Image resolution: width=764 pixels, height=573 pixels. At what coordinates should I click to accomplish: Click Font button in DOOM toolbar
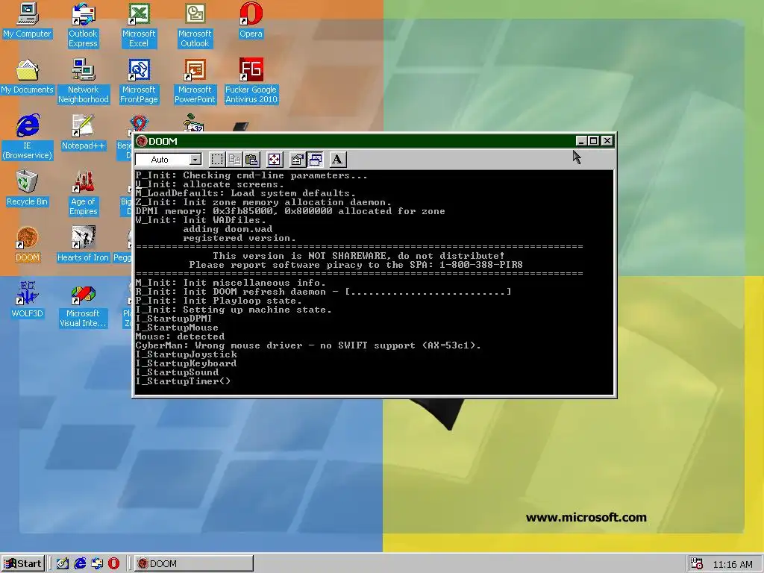tap(337, 160)
